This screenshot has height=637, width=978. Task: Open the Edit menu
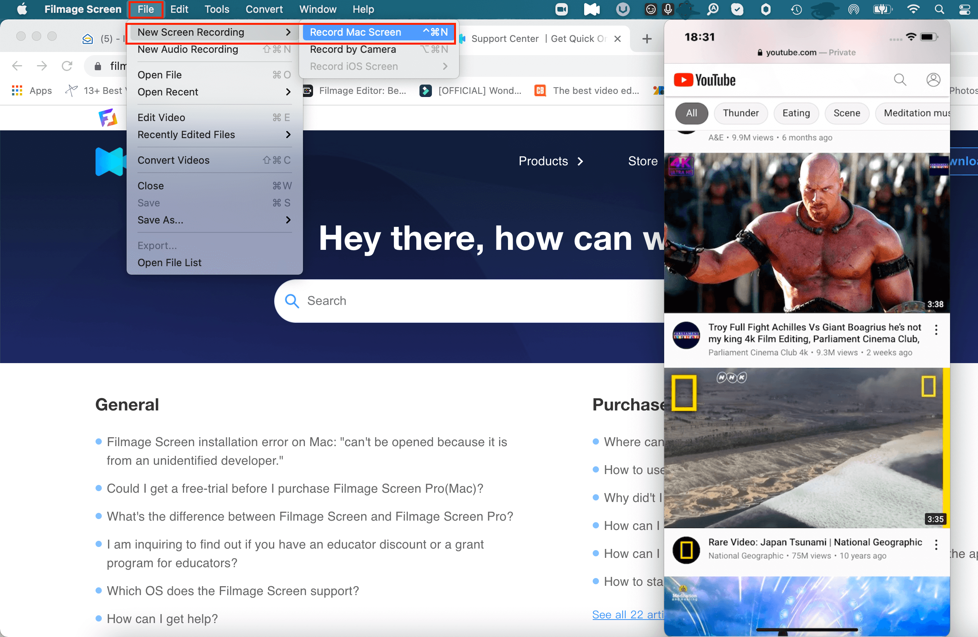click(x=179, y=9)
